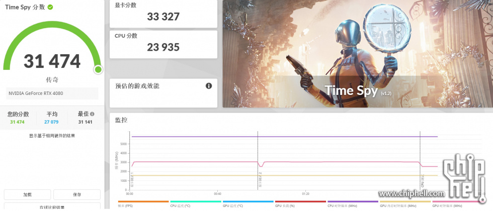493x211 pixels.
Task: Click 您的分数 value 31 474
Action: coord(17,122)
